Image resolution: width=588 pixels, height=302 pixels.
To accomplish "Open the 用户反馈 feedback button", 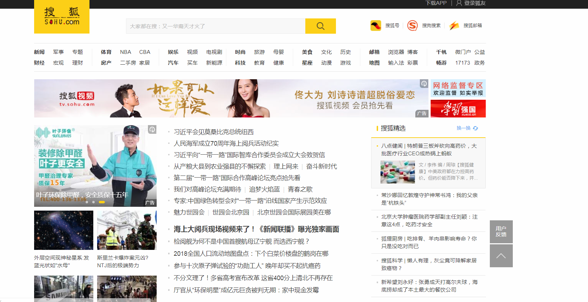I will [501, 232].
